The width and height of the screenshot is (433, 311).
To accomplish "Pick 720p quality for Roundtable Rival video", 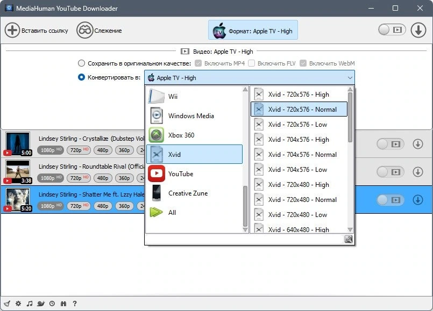I will tap(79, 178).
